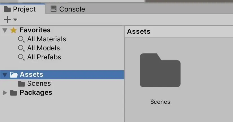The width and height of the screenshot is (233, 122).
Task: Click magnifier icon beside All Prefabs
Action: [x=21, y=57]
